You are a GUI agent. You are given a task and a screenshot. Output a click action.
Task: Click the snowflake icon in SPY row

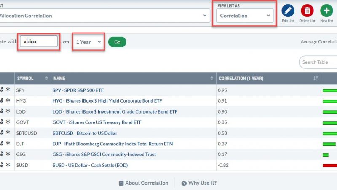point(8,90)
